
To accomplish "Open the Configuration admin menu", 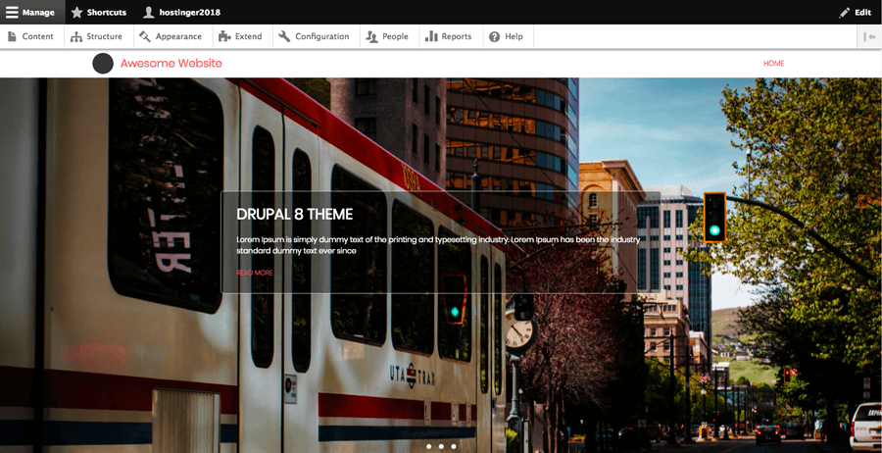I will [x=315, y=36].
